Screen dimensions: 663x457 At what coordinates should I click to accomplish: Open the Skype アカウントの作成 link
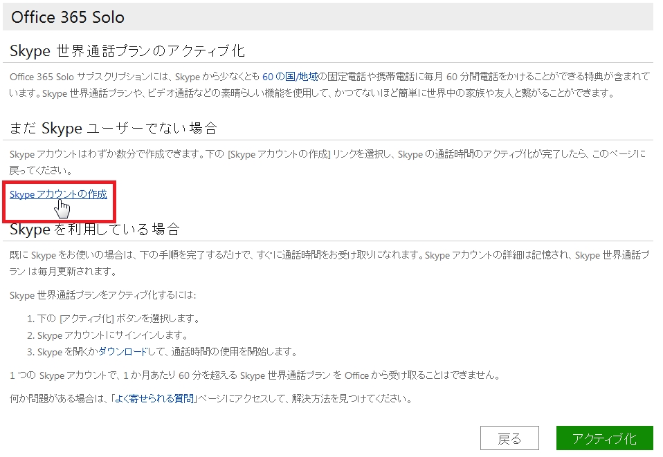click(58, 194)
